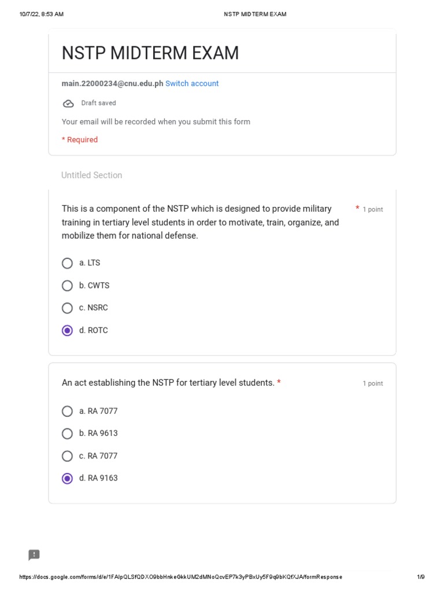Viewport: 444px width, 592px height.
Task: Select the 'd. ROTC' radio option
Action: 68,331
